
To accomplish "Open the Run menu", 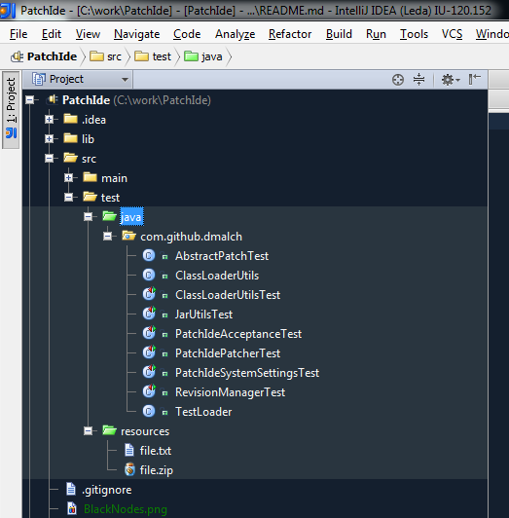I will (376, 34).
